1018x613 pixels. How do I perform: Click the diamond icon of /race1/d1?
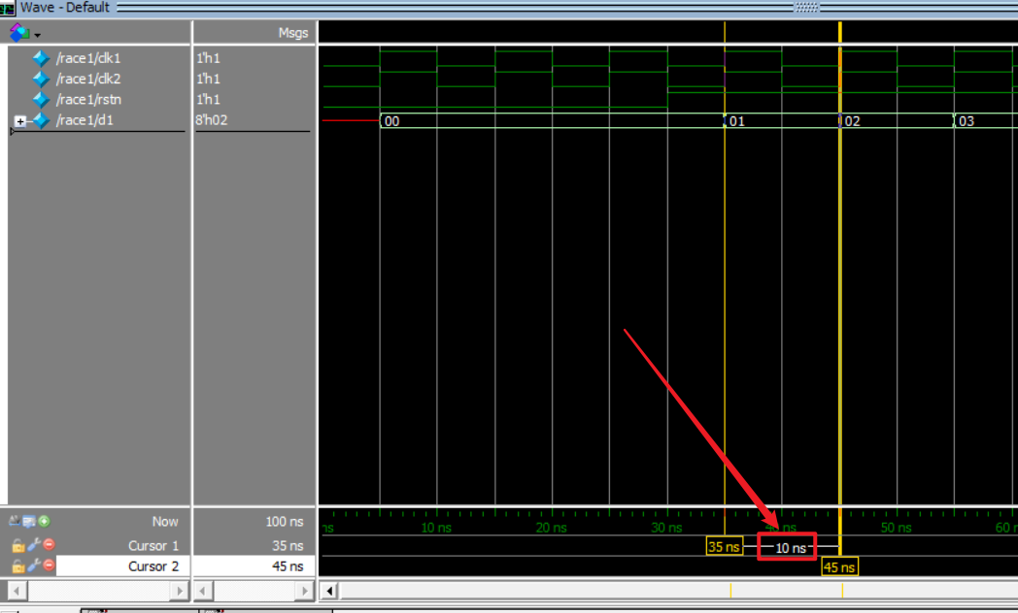[x=41, y=120]
